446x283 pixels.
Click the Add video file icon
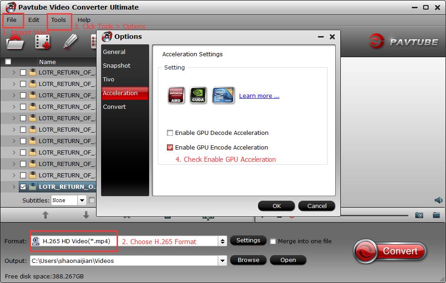click(43, 43)
